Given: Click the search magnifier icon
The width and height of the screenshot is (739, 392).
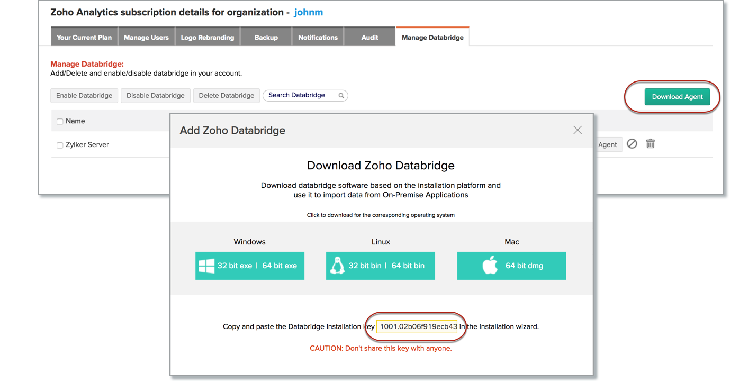Looking at the screenshot, I should click(x=341, y=96).
